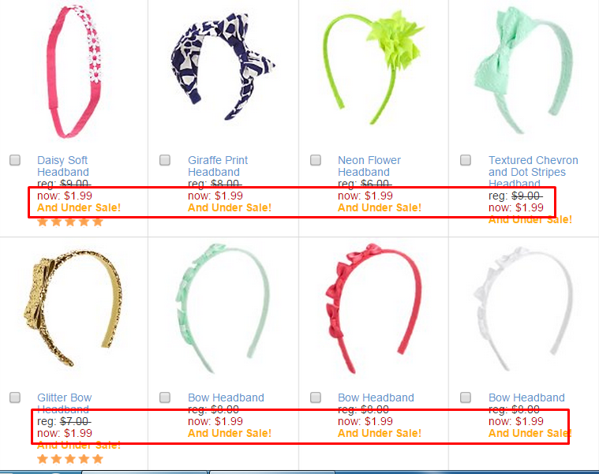Open the Daisy Soft Headband link

tap(62, 166)
